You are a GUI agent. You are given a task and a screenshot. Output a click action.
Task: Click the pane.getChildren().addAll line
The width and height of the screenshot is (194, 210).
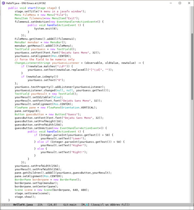tap(63, 173)
